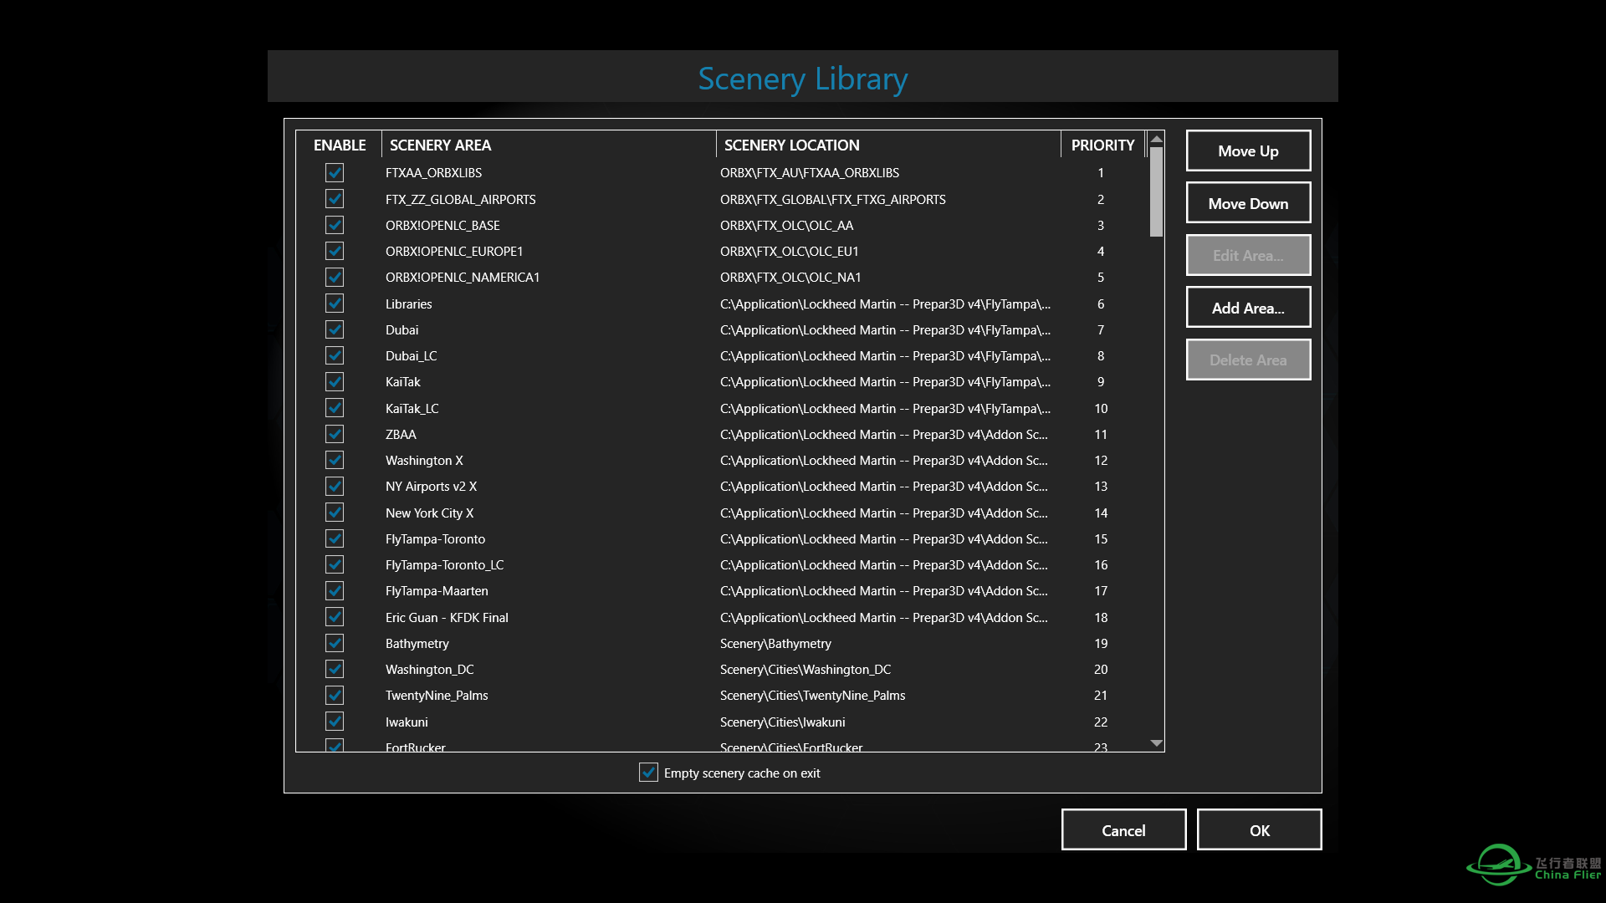Select FlyTampa-Toronto_LC scenery area name
The width and height of the screenshot is (1606, 903).
tap(444, 564)
